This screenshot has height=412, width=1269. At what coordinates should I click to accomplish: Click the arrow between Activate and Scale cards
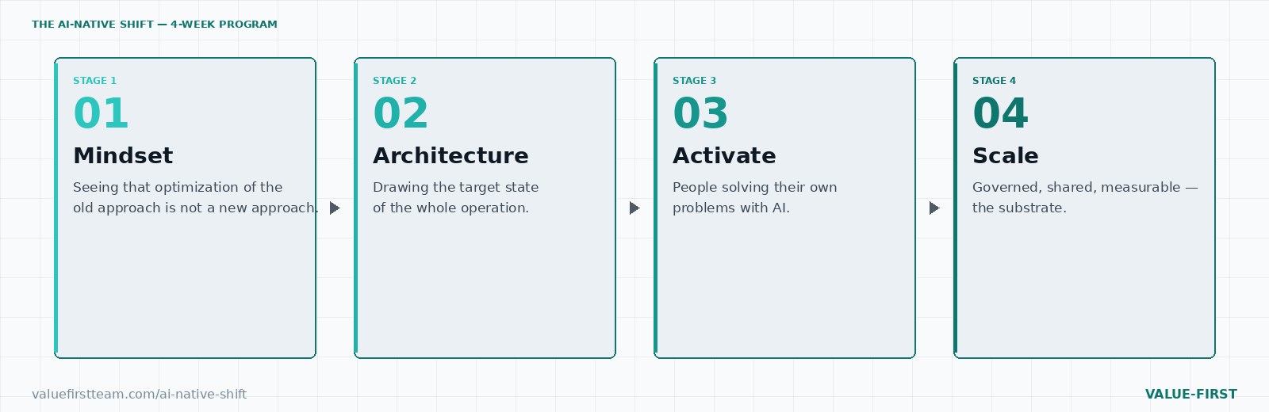[934, 208]
